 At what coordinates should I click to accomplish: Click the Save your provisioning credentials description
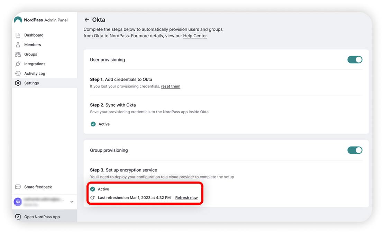(149, 112)
